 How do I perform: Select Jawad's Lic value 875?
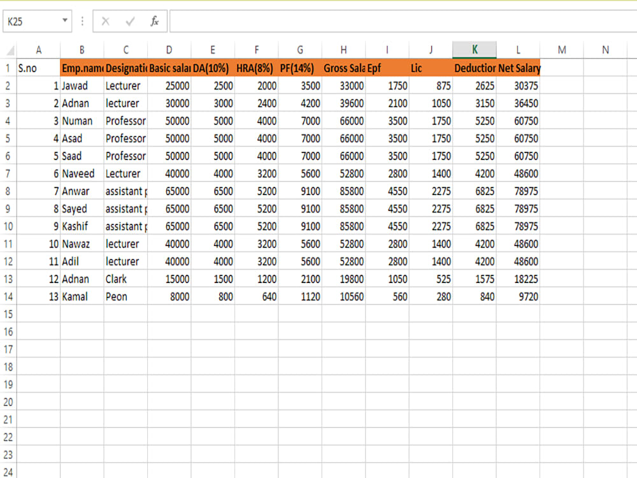click(x=431, y=86)
